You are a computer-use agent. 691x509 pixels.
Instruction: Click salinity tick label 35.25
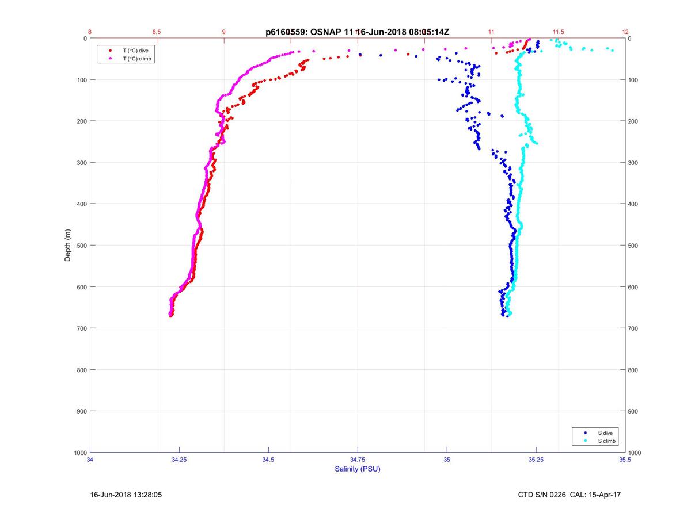click(536, 460)
